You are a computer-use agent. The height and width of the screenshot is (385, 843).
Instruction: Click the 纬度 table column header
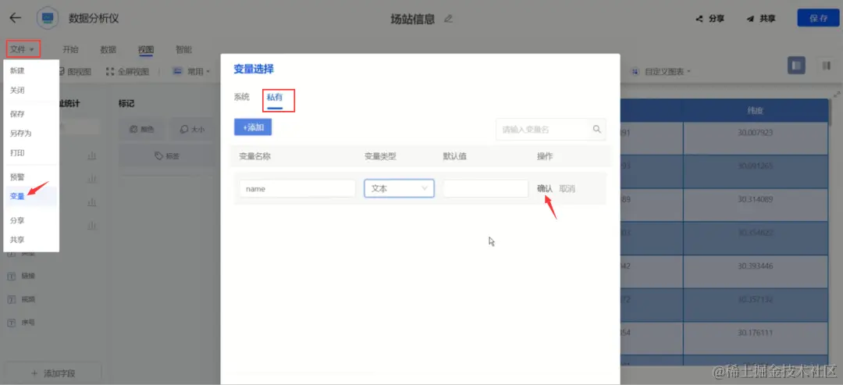click(x=756, y=110)
